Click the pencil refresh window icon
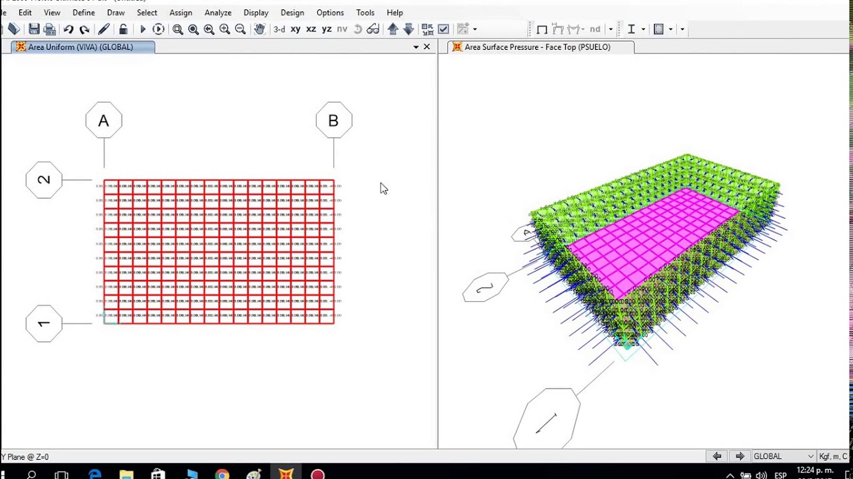Image resolution: width=853 pixels, height=479 pixels. click(x=104, y=29)
